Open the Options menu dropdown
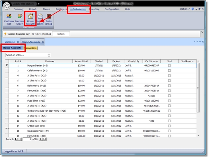Image resolution: width=209 pixels, height=158 pixels. (185, 9)
